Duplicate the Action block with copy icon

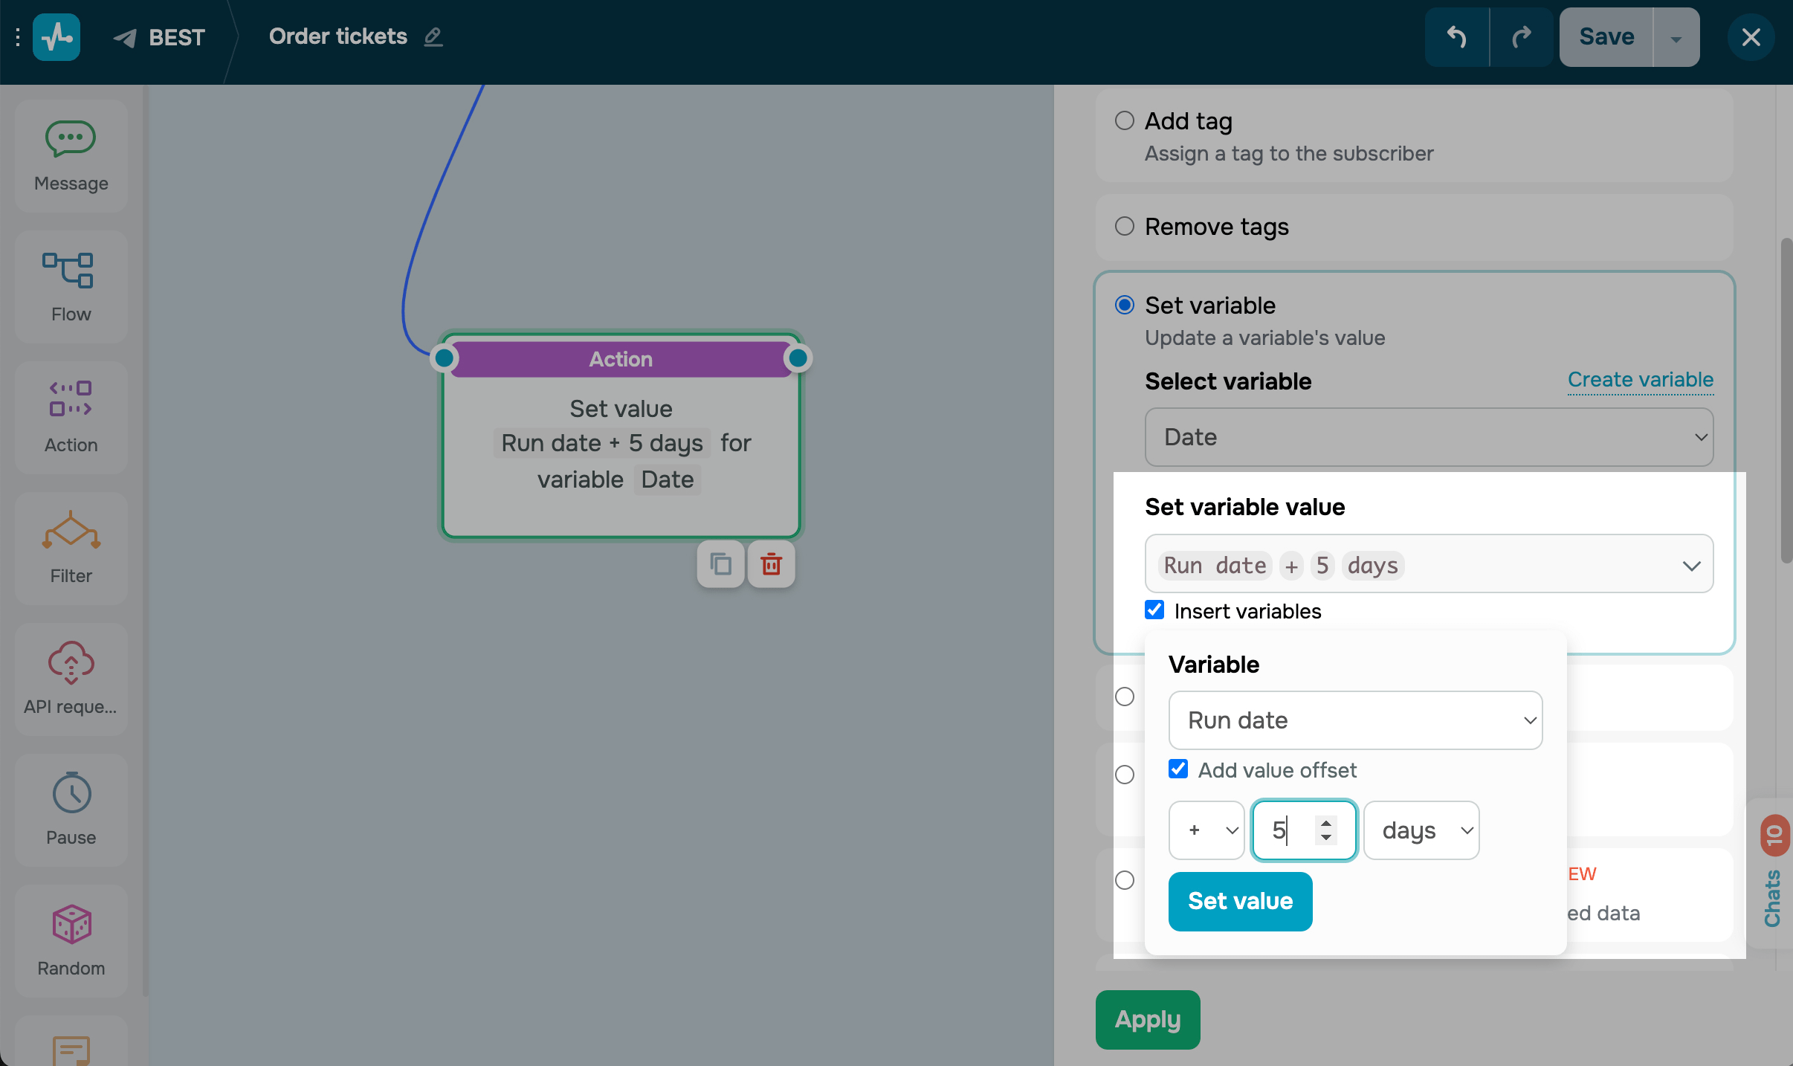[x=720, y=564]
